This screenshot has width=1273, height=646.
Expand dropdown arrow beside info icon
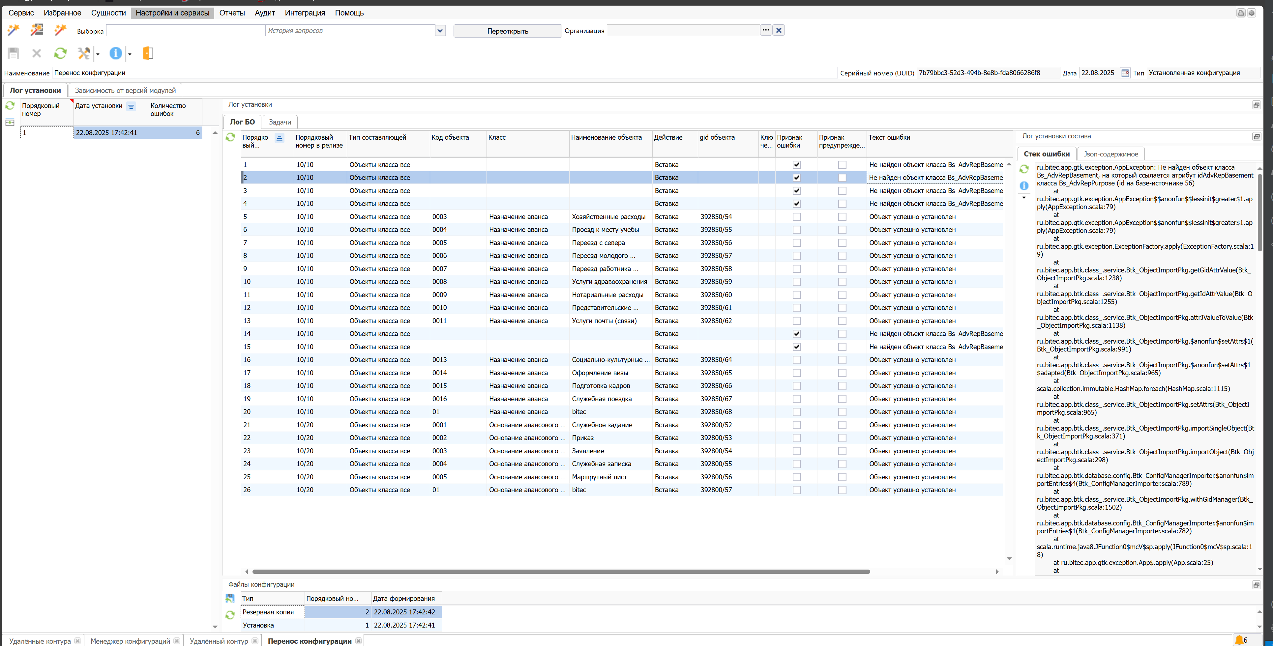click(130, 54)
